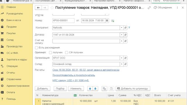The image size is (187, 105).
Task: Click the Продажи bag icon
Action: point(2,27)
